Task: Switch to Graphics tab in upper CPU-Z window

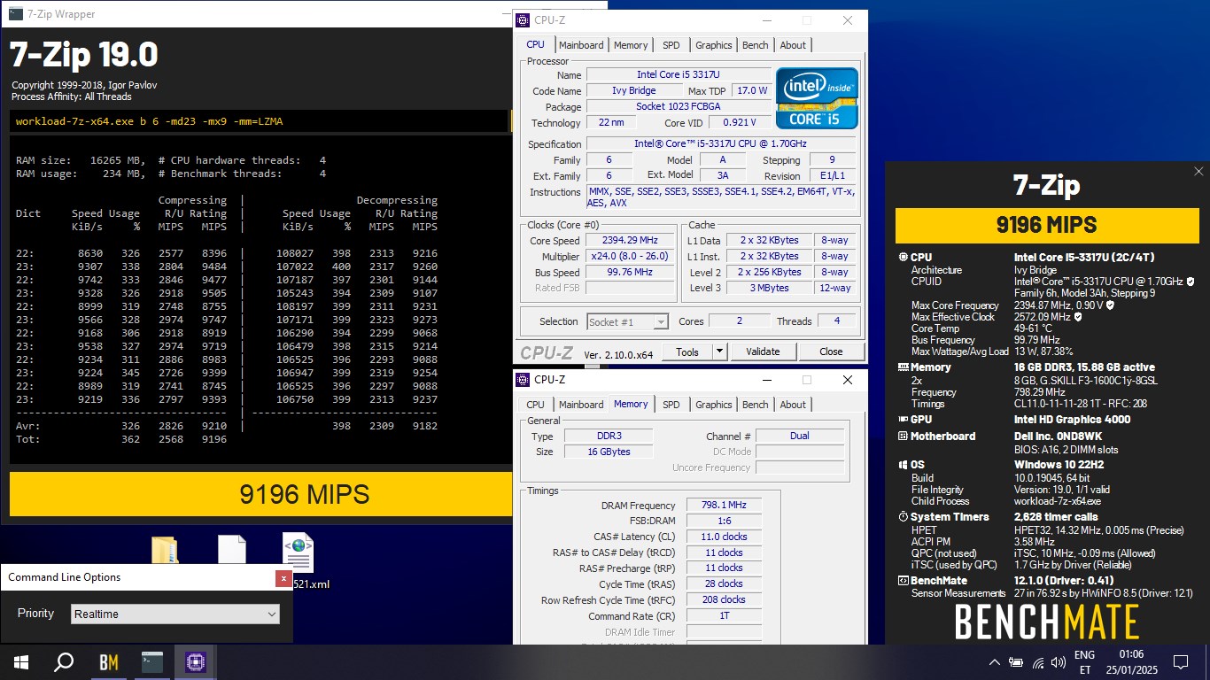Action: [713, 45]
